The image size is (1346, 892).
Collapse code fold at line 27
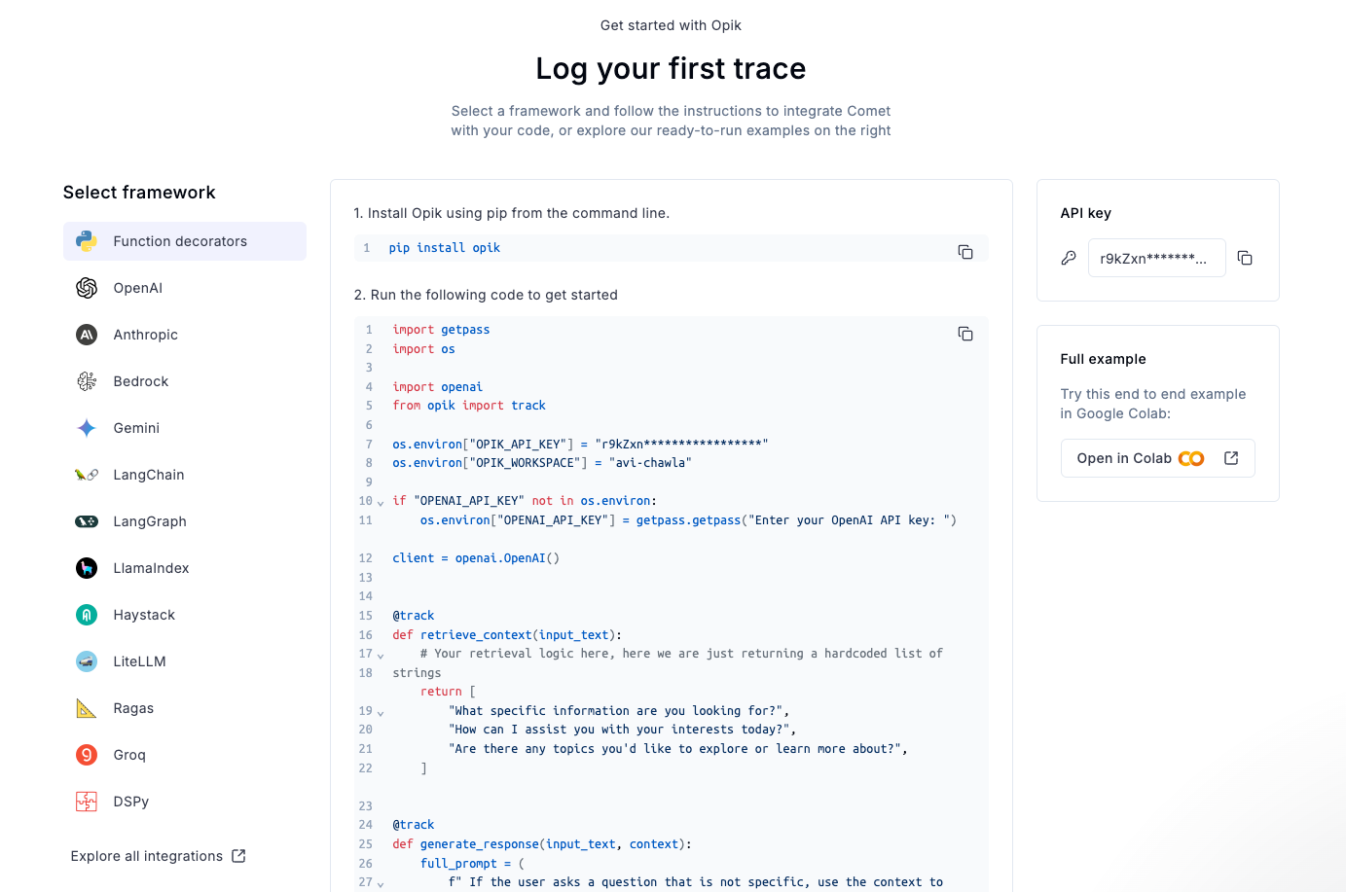coord(381,884)
